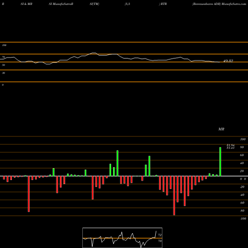Screen dimensions: 248x248
Task: Click the 0 label on the RSI axis
Action: tap(2, 85)
